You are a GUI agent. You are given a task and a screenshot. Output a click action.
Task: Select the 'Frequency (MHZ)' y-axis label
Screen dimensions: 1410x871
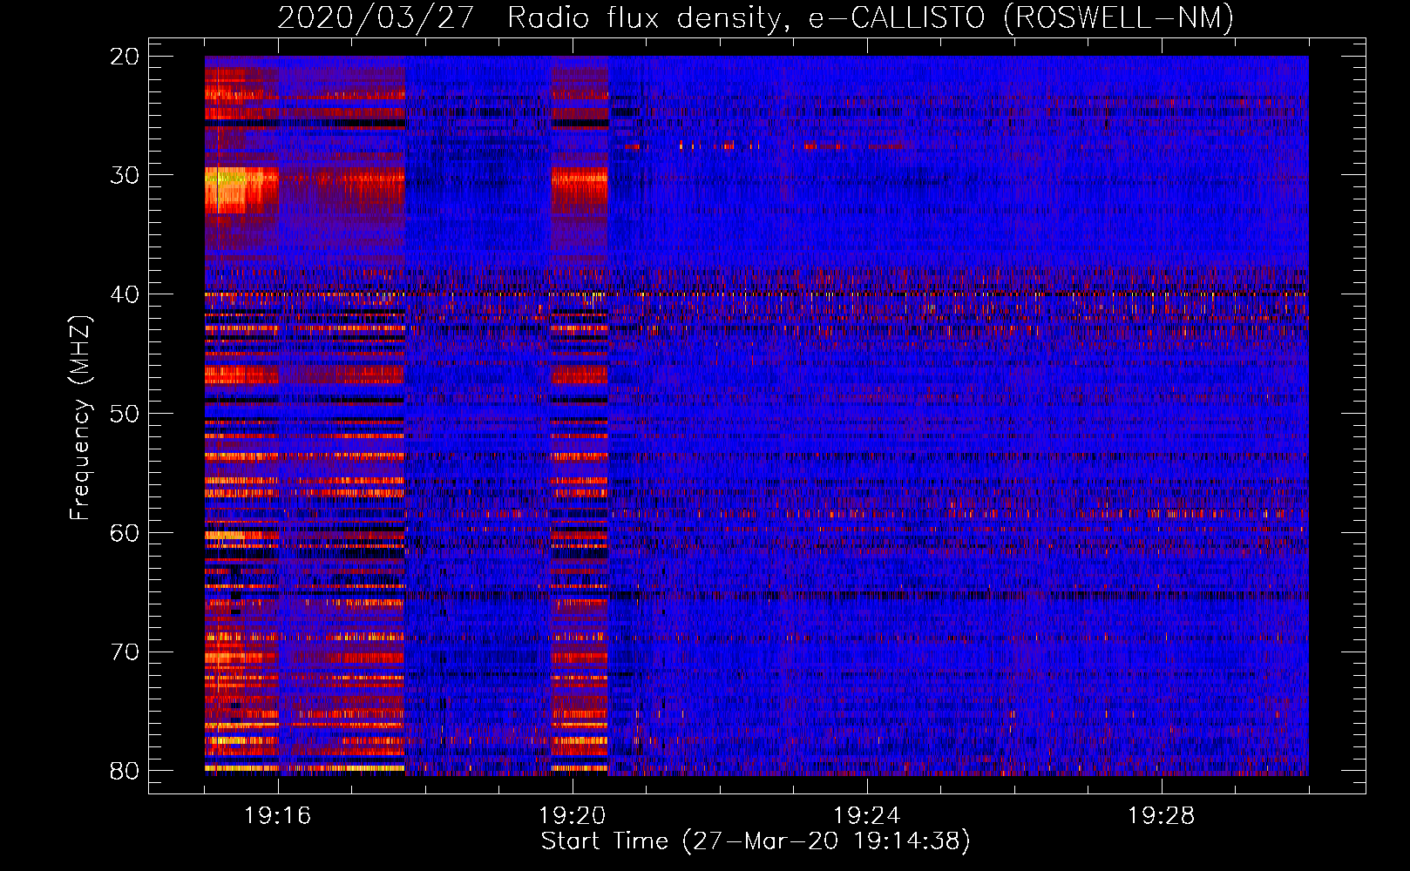(x=80, y=419)
